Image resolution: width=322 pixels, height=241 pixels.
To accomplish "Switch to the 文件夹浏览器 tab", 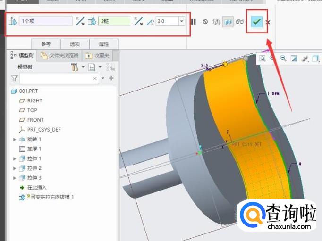I will pyautogui.click(x=59, y=55).
